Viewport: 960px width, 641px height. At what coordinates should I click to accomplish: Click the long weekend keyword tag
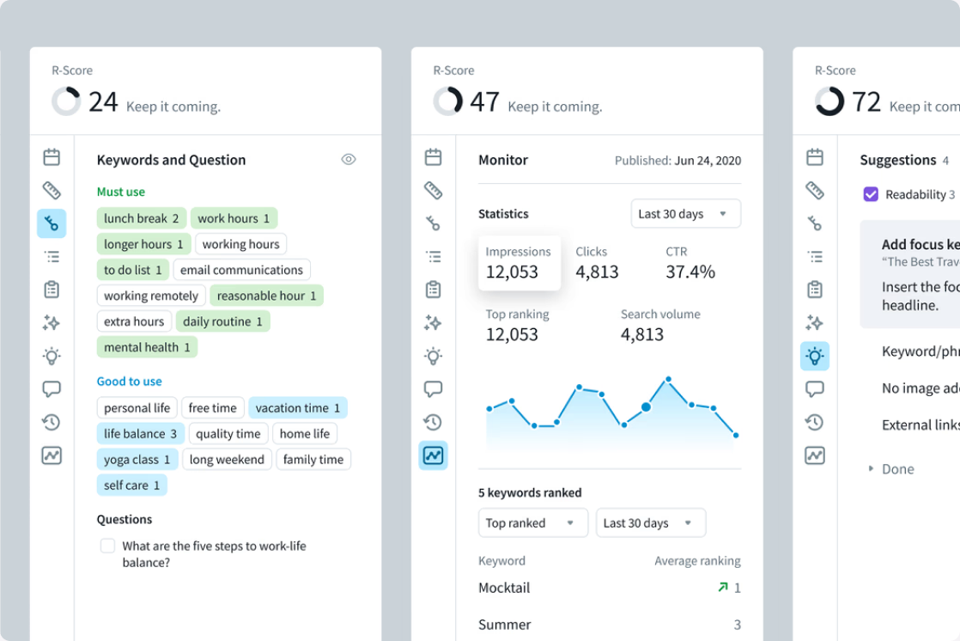point(228,459)
